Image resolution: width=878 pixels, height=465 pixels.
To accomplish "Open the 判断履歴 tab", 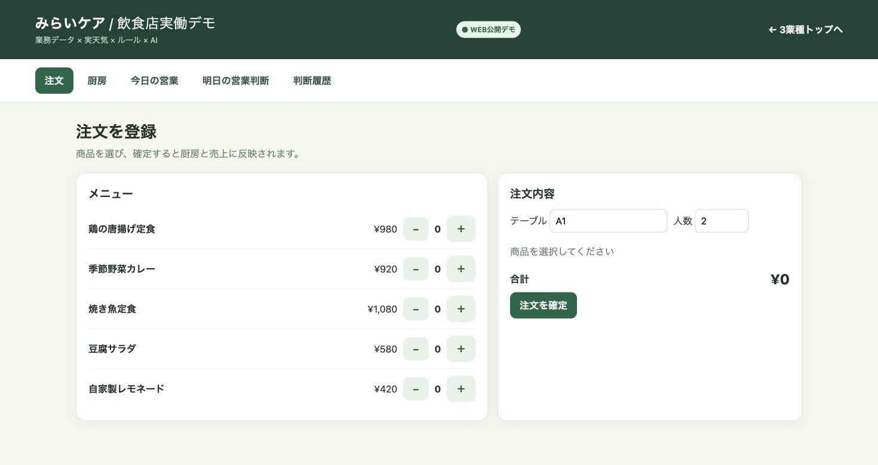I will click(312, 81).
